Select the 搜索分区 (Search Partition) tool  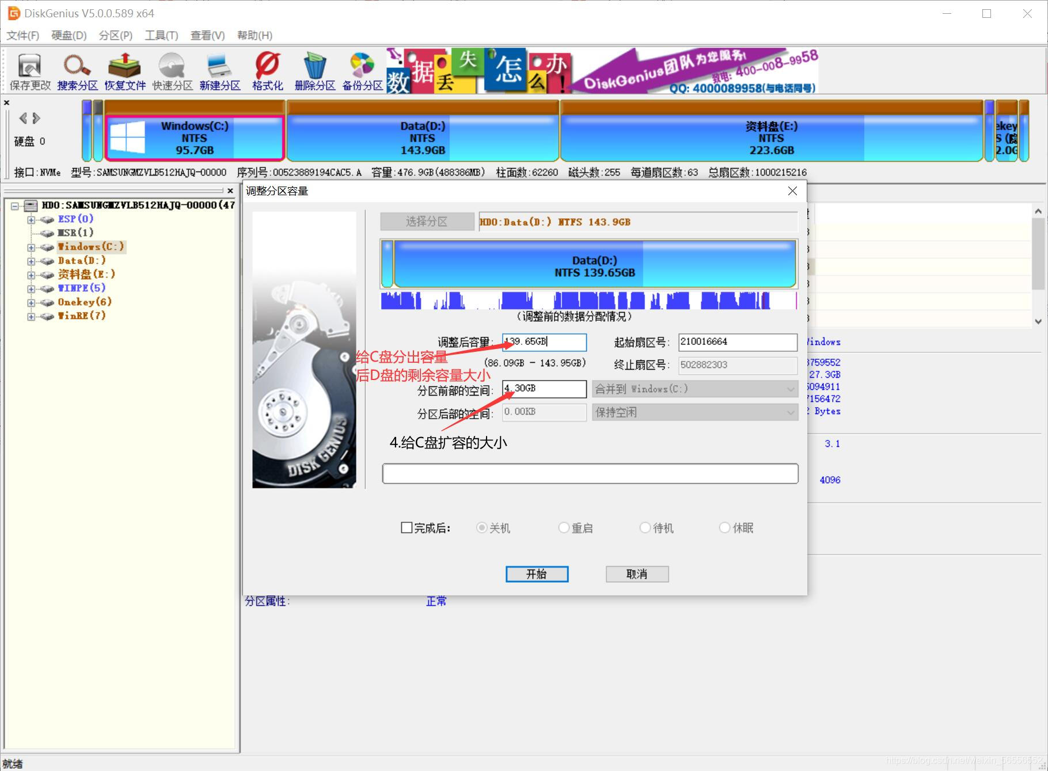tap(75, 70)
